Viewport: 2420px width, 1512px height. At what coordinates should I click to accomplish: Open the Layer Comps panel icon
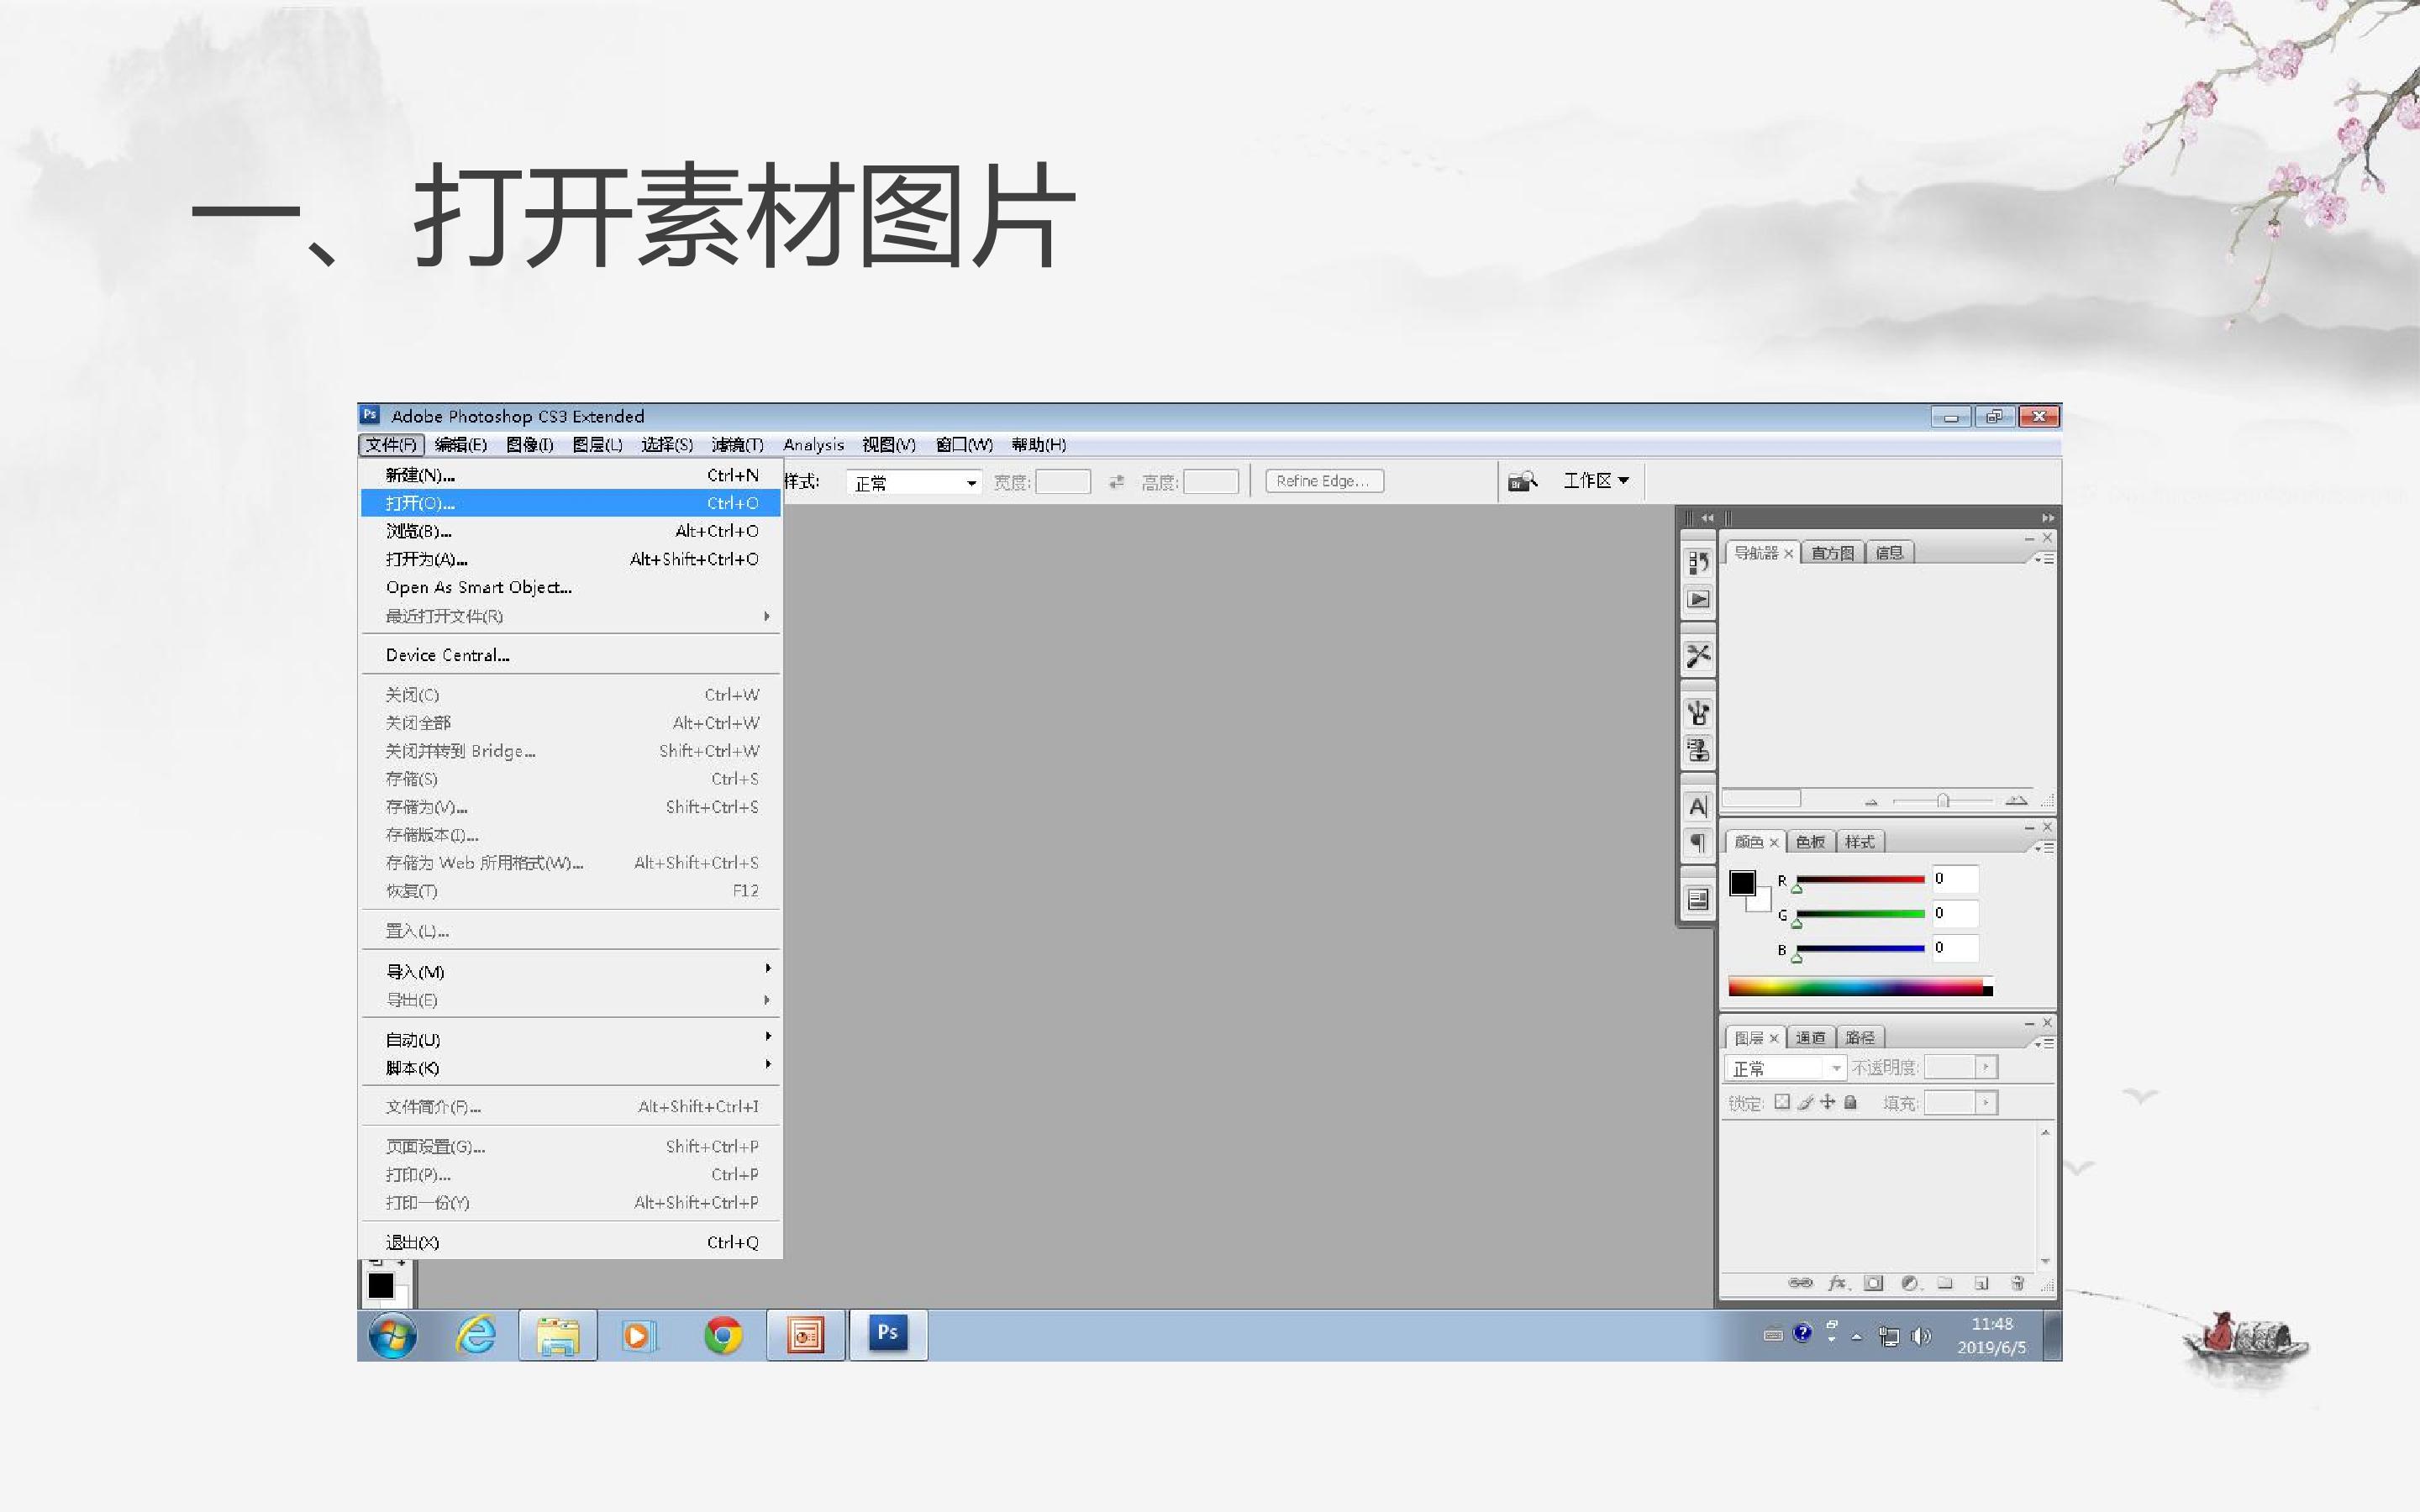(x=1698, y=900)
